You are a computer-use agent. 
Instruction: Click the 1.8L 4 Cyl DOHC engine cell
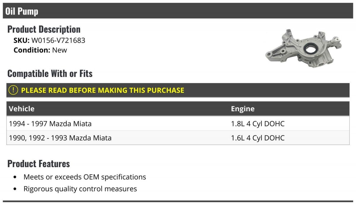(258, 124)
